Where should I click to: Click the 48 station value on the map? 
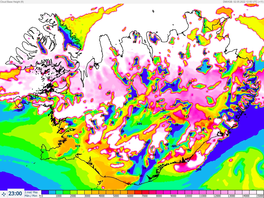point(92,121)
